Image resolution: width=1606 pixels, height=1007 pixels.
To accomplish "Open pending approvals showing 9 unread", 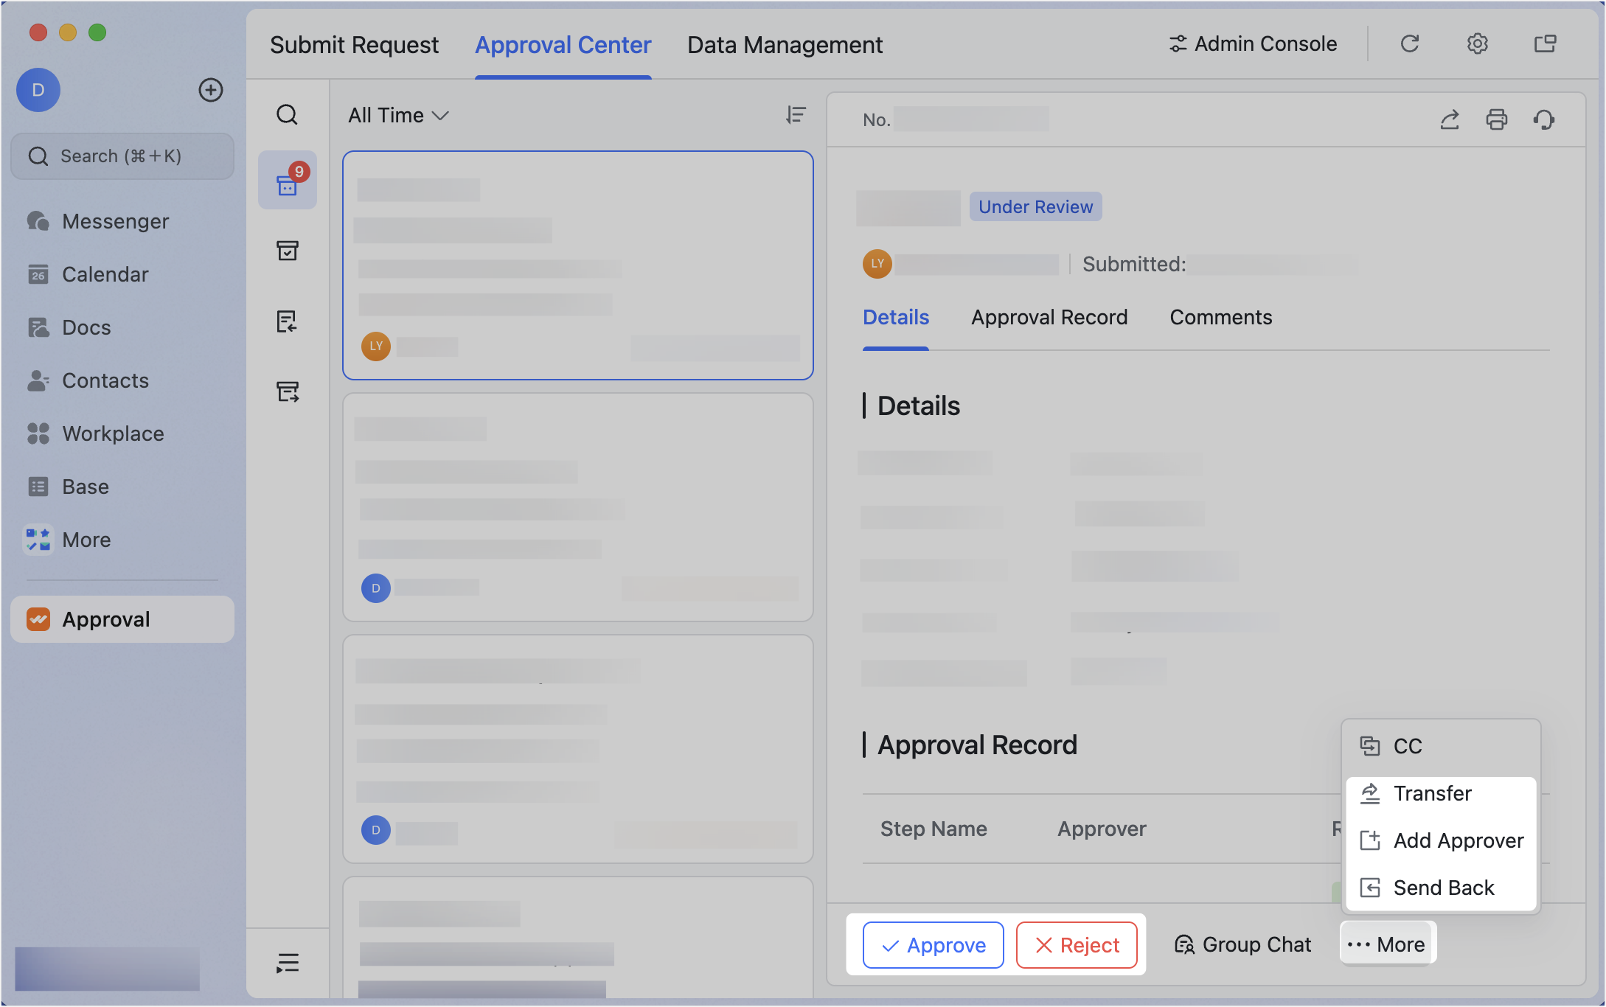I will pos(288,181).
